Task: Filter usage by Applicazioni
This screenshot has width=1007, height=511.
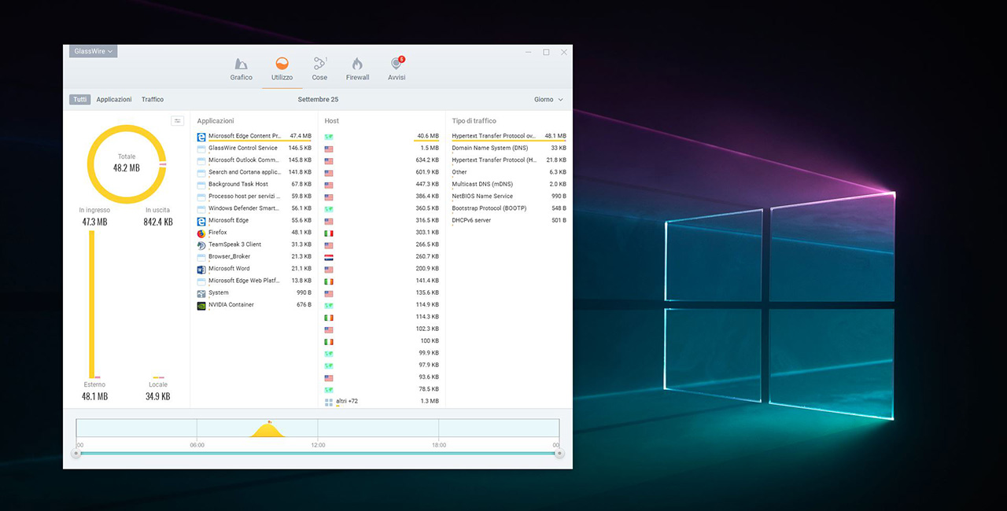Action: [114, 100]
